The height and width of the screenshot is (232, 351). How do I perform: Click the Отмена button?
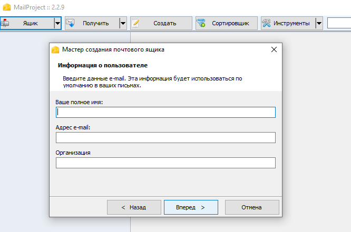tap(252, 207)
